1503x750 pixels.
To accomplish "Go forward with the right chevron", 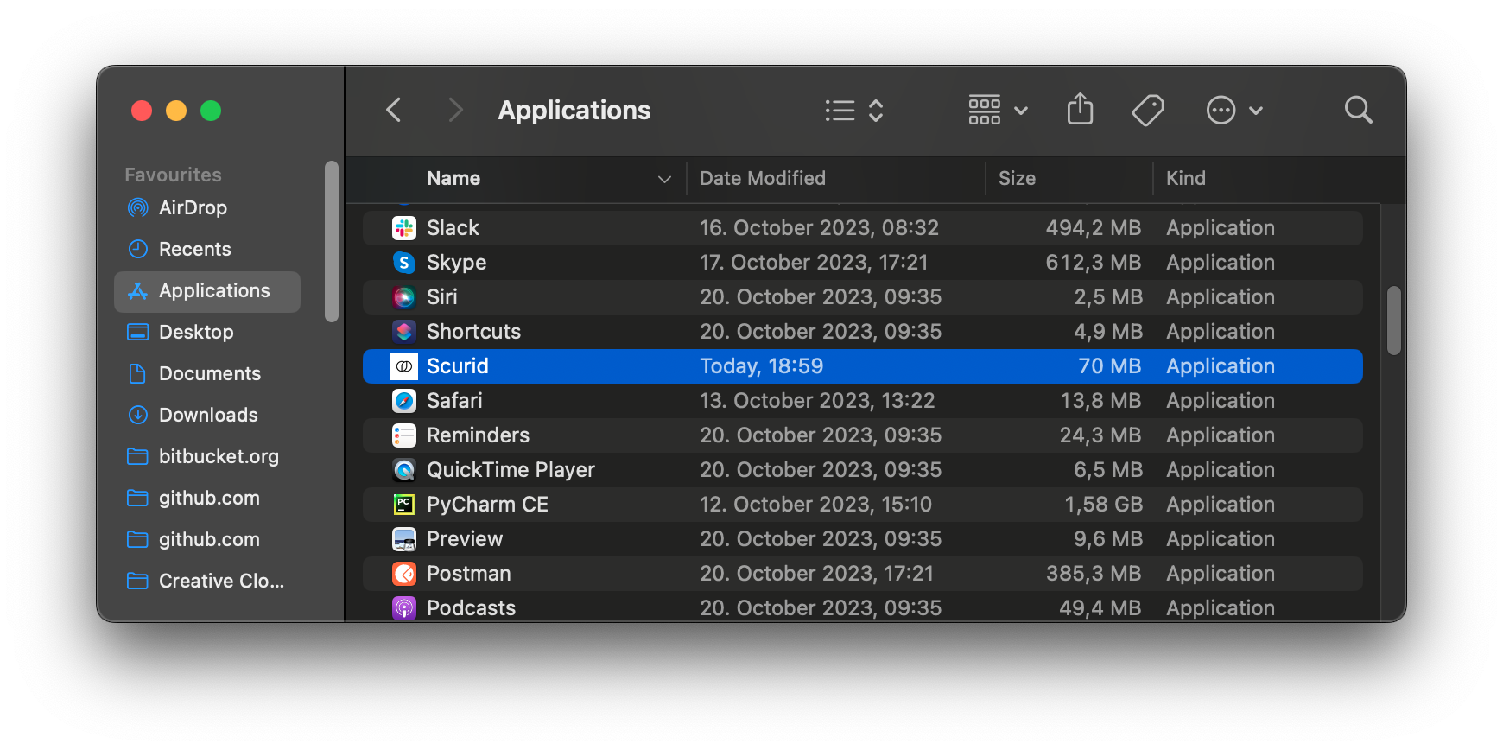I will (x=455, y=110).
